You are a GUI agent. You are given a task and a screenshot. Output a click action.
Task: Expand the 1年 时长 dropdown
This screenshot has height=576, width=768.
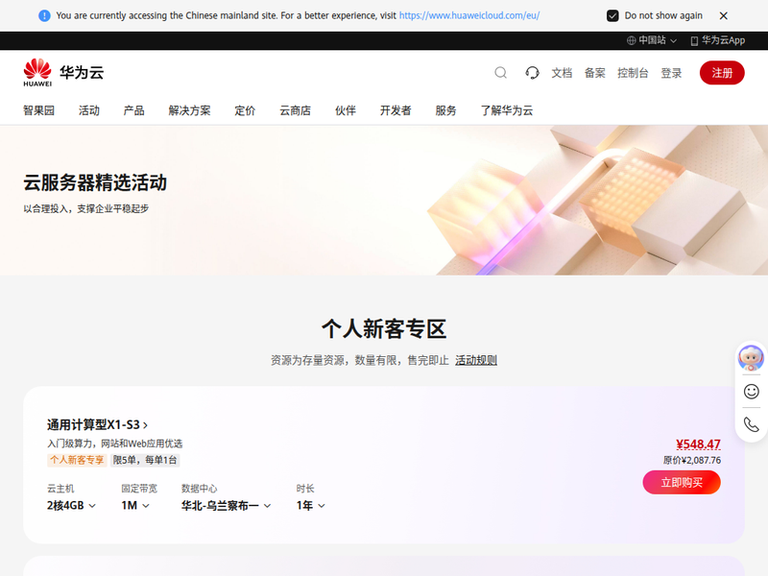[310, 506]
